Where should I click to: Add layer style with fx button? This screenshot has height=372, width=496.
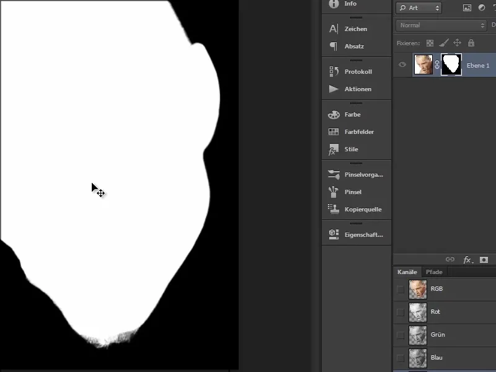(x=468, y=260)
